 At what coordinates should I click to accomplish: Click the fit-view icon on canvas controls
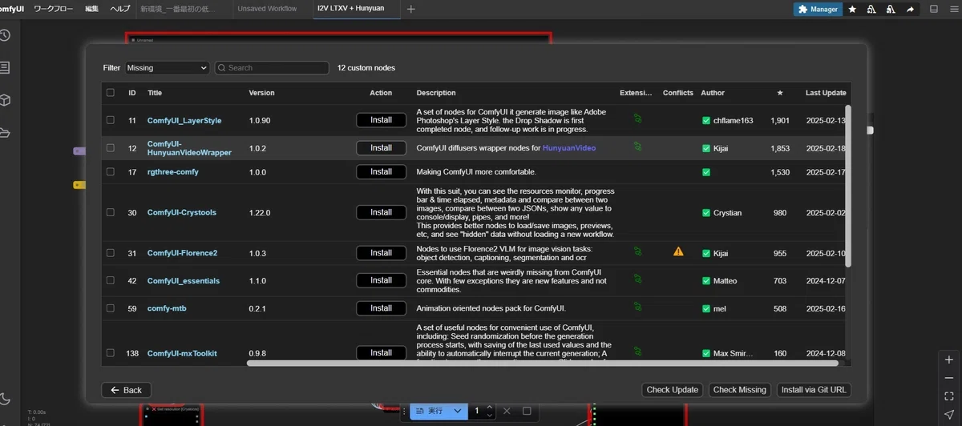tap(949, 396)
